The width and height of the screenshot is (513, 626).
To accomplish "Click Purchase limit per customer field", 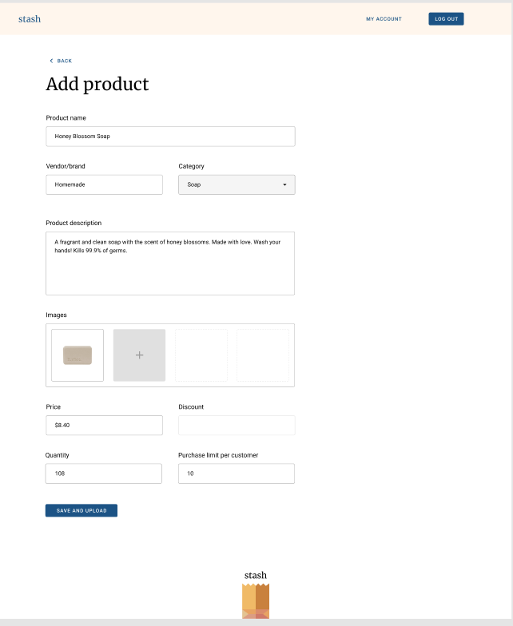I will click(237, 473).
